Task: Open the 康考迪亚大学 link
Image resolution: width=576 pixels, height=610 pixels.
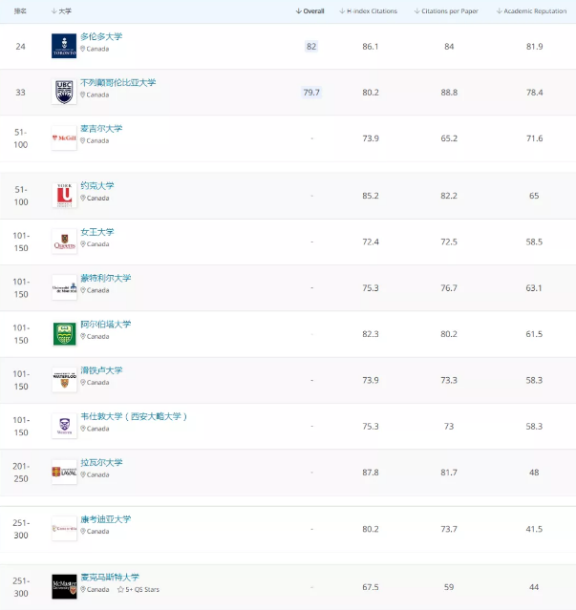Action: click(x=105, y=519)
